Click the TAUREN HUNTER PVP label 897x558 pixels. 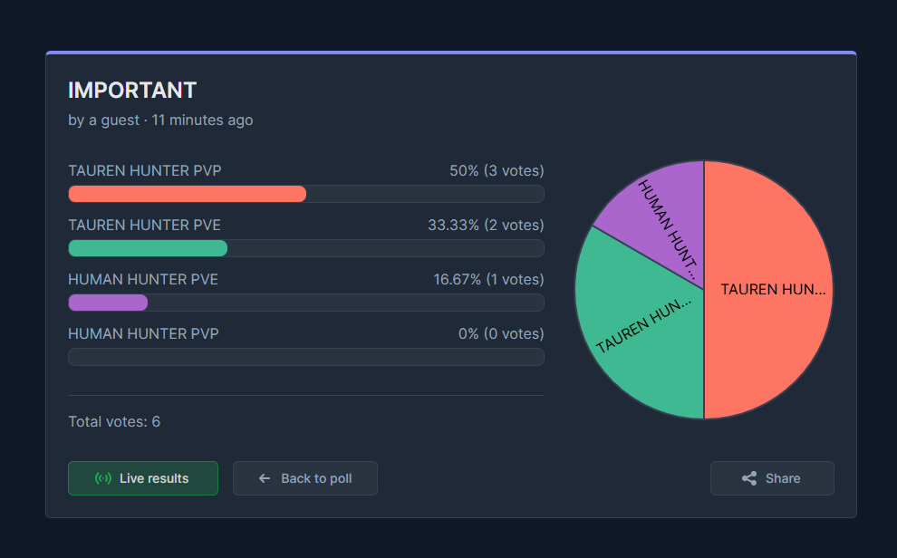(145, 170)
